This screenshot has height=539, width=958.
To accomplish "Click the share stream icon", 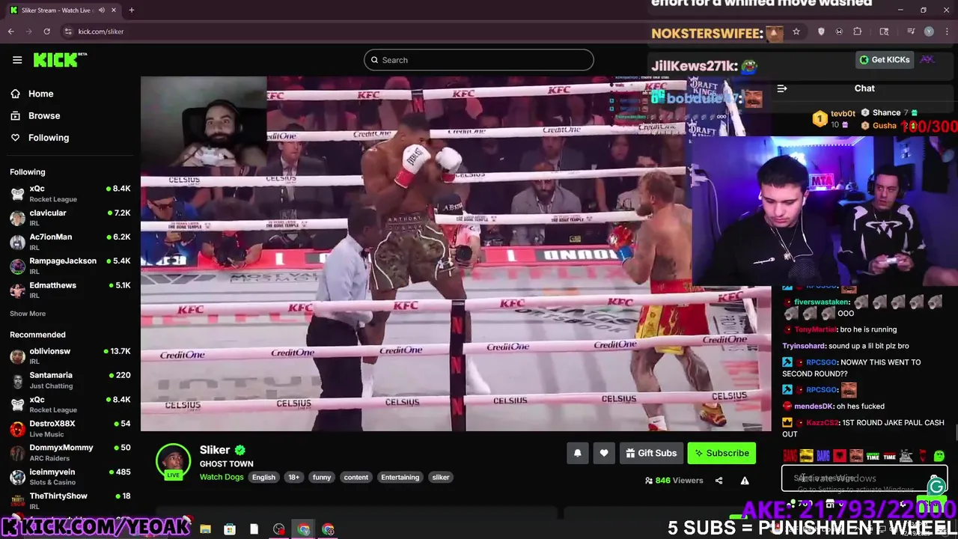I will coord(719,481).
